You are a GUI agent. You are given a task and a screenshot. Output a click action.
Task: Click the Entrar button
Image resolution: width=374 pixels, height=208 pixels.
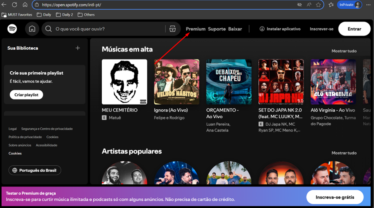click(354, 29)
